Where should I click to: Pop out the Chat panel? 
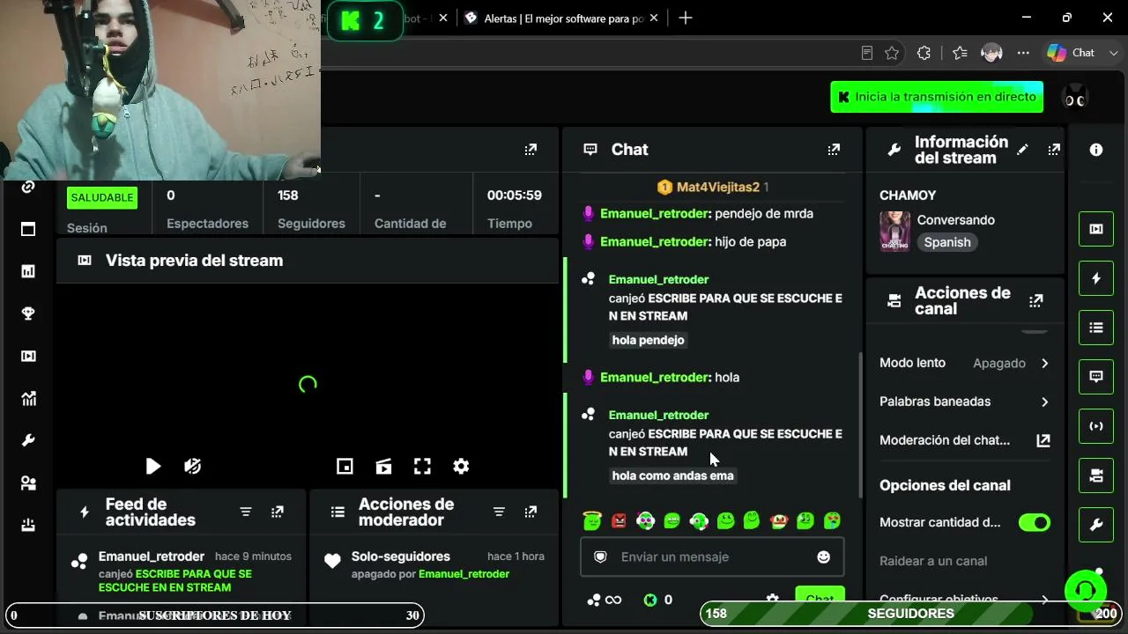pyautogui.click(x=834, y=150)
